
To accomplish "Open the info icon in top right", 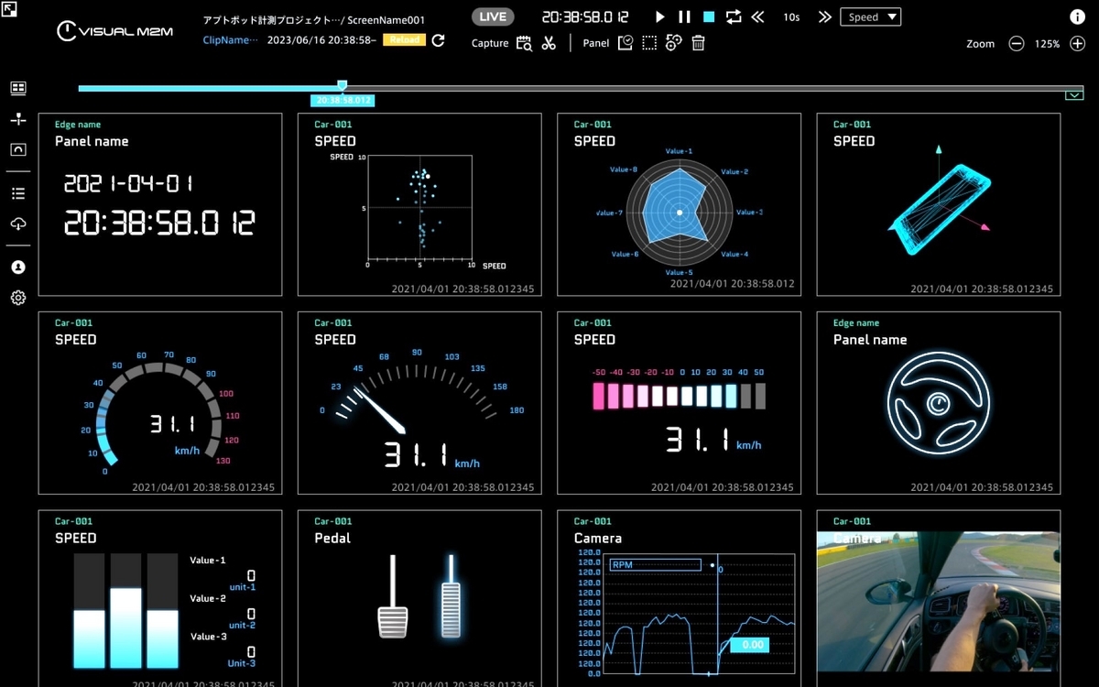I will click(x=1078, y=17).
